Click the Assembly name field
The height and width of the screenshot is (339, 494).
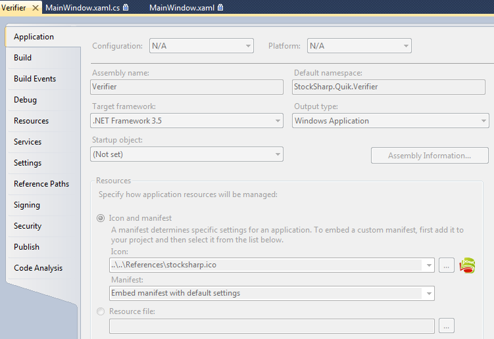coord(187,87)
